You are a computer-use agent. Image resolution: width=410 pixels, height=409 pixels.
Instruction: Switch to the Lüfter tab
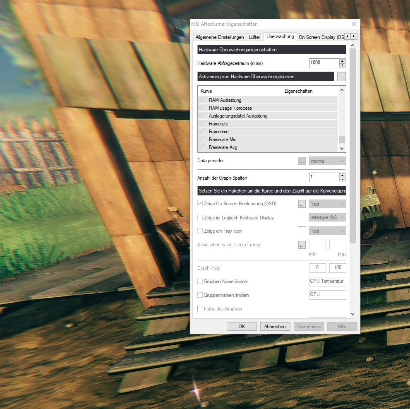[254, 37]
